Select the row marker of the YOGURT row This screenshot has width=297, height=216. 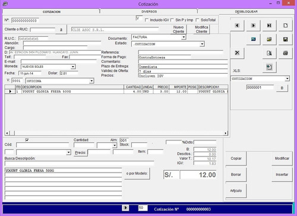coord(10,92)
